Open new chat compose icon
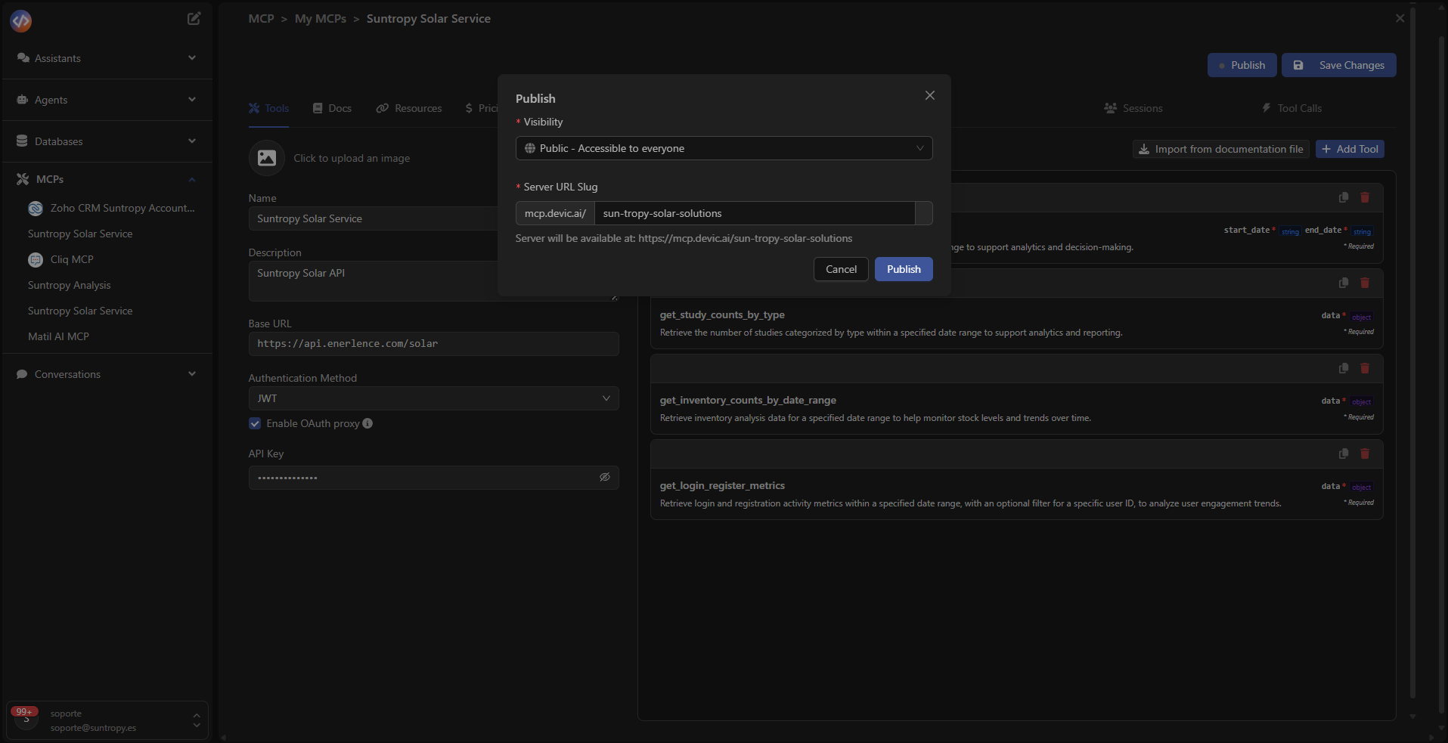 [194, 19]
